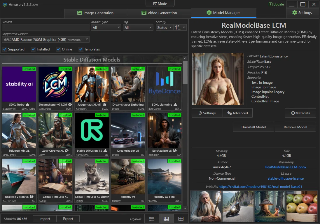
Task: Toggle the Installed filter checkbox
Action: tap(33, 49)
